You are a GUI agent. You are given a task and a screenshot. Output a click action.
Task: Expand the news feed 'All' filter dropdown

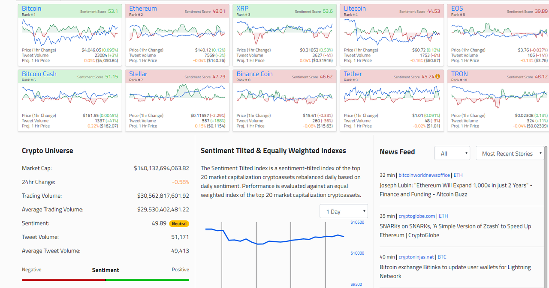pos(452,153)
